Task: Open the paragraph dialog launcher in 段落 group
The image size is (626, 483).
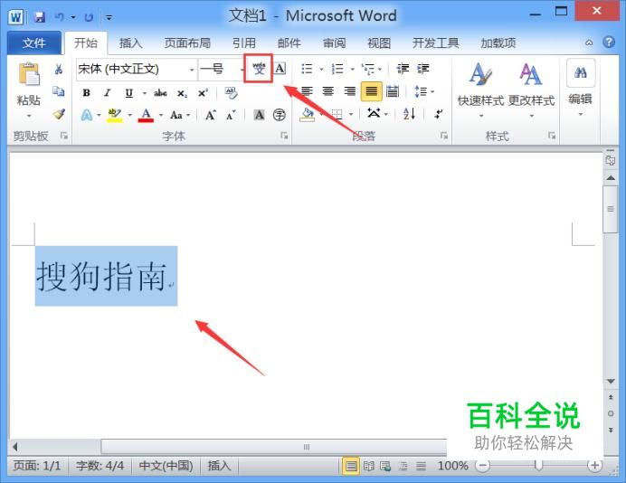Action: pos(443,136)
